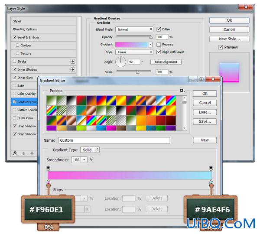The width and height of the screenshot is (260, 234).
Task: Uncheck the Inner Shadow effect
Action: click(15, 69)
